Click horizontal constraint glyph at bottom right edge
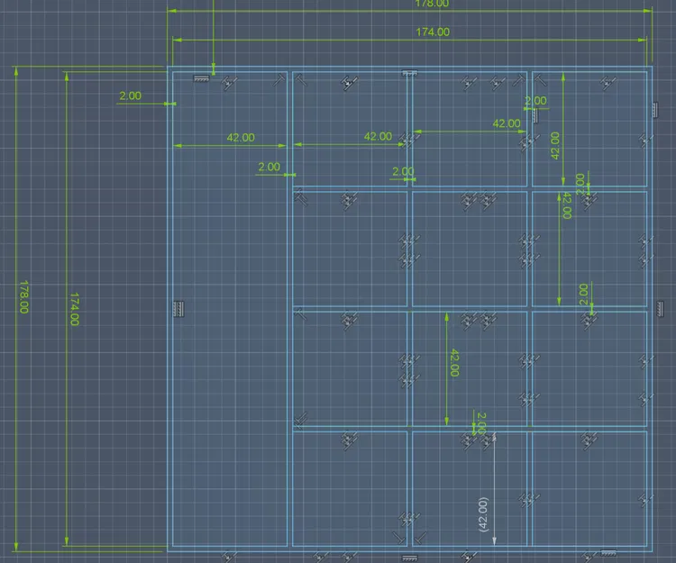This screenshot has width=676, height=563. point(608,553)
